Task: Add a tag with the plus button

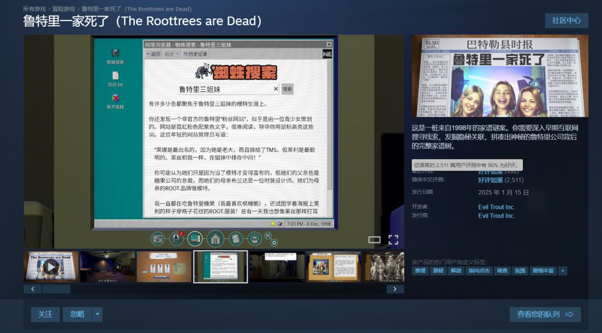Action: coord(562,271)
